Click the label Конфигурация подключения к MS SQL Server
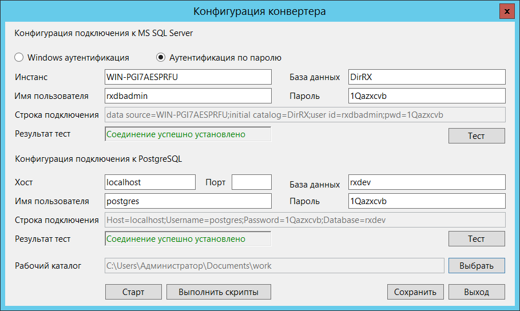 (x=104, y=33)
